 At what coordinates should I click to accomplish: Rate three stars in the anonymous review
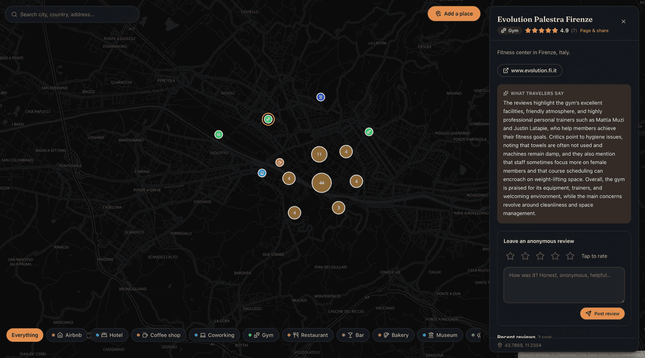(x=540, y=256)
